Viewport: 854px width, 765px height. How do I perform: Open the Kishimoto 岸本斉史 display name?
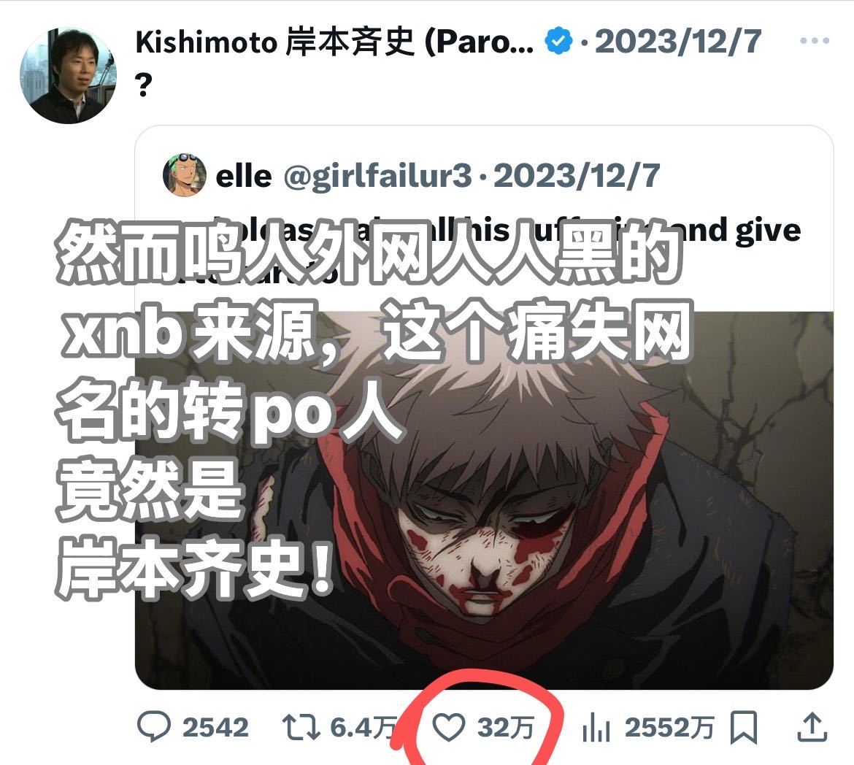tap(334, 42)
